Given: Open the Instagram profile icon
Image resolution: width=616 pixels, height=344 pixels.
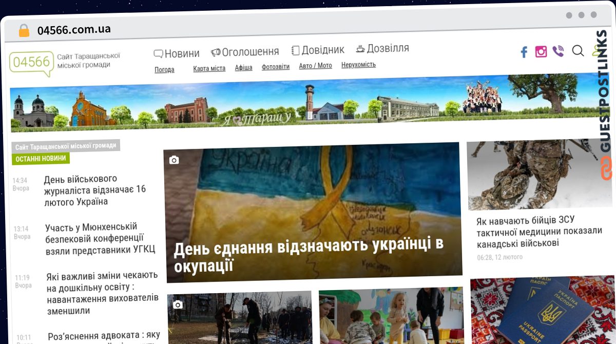Looking at the screenshot, I should pos(541,51).
